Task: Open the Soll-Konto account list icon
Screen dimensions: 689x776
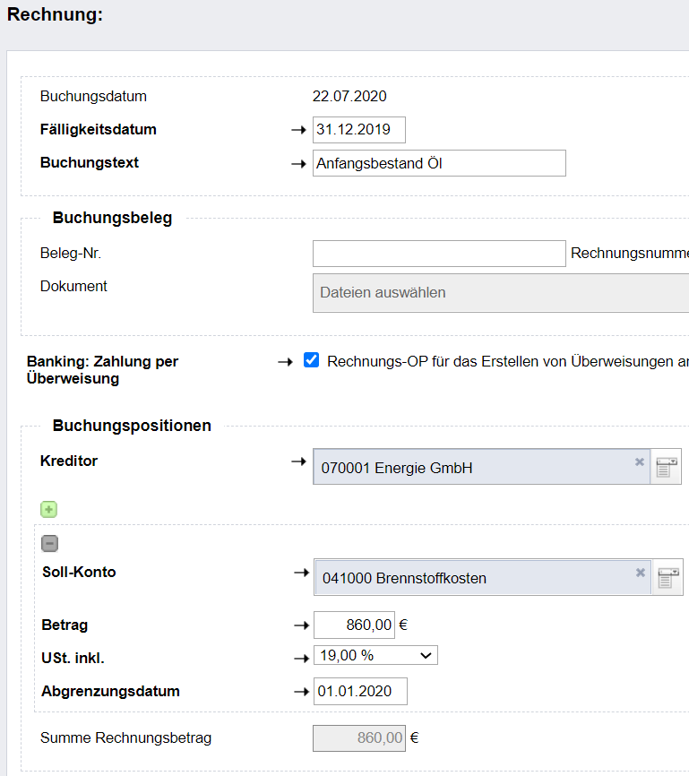Action: [x=668, y=578]
